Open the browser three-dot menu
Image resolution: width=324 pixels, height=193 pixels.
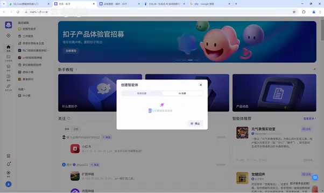point(320,12)
